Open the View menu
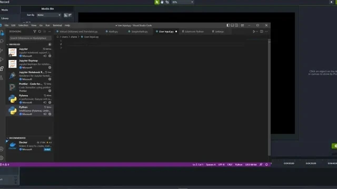337x189 pixels. (34, 25)
